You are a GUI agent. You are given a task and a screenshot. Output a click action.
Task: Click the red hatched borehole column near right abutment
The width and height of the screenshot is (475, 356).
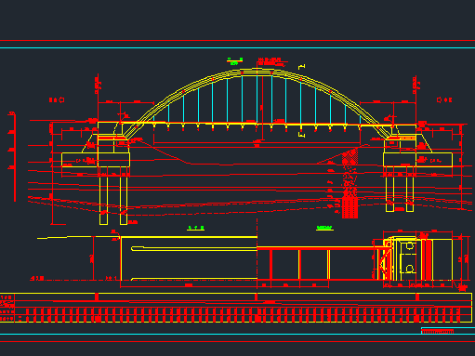350,183
